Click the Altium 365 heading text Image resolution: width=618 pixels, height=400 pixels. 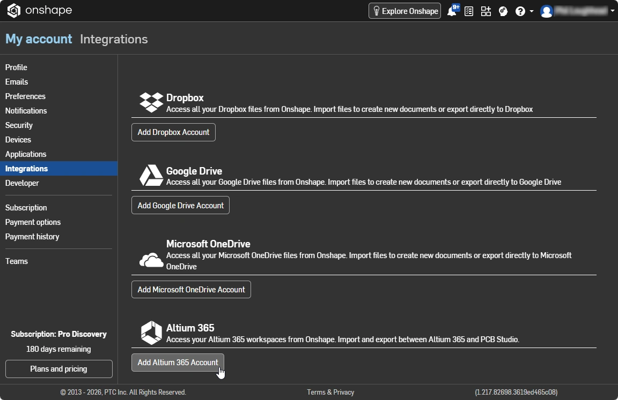point(190,328)
